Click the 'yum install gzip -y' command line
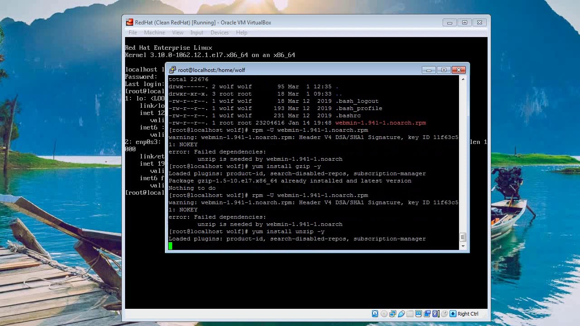 point(286,166)
